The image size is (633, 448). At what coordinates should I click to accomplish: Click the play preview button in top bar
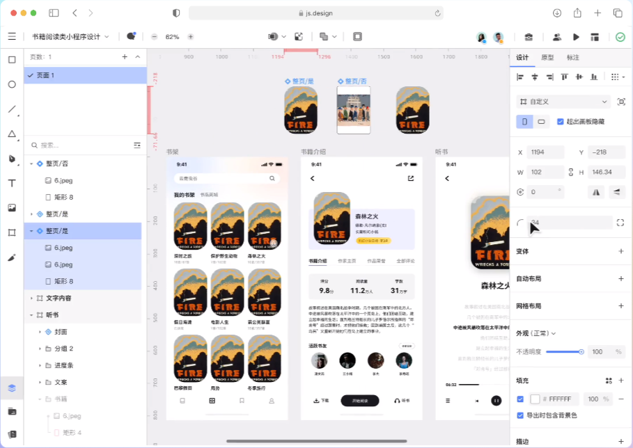click(x=576, y=36)
